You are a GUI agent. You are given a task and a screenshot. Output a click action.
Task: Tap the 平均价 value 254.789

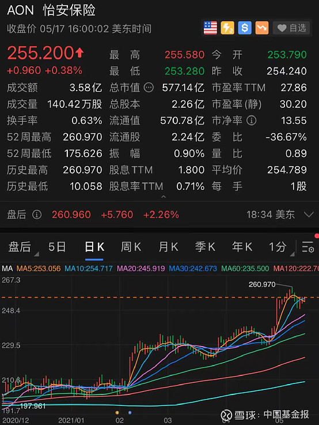pyautogui.click(x=287, y=170)
